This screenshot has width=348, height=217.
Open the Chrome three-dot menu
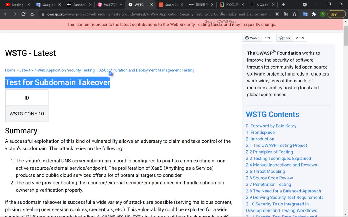pos(342,14)
